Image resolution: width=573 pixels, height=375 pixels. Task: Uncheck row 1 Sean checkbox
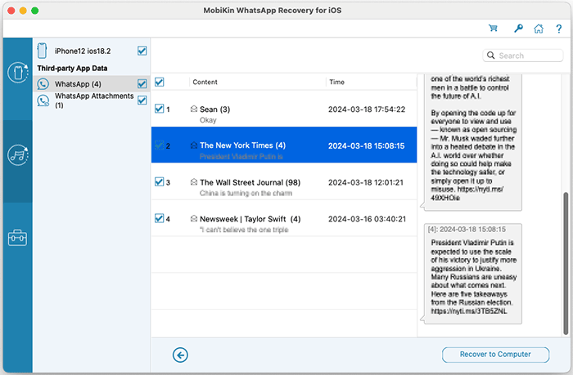(x=160, y=109)
